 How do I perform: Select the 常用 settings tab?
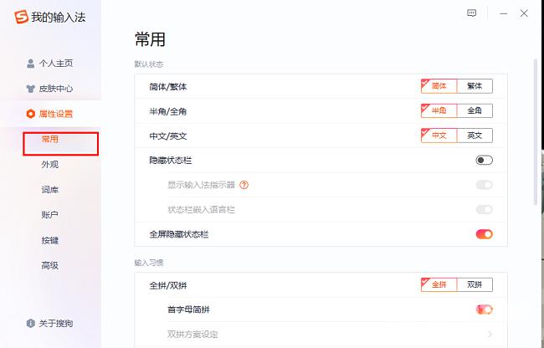(x=50, y=140)
